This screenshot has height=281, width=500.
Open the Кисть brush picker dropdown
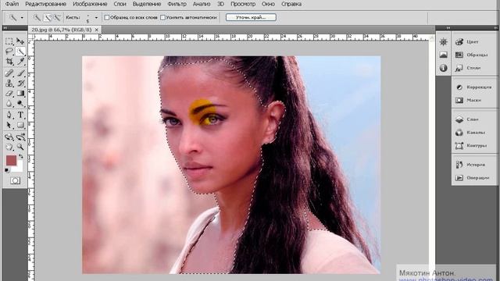pyautogui.click(x=96, y=18)
